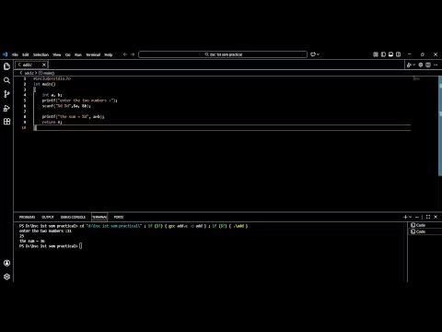This screenshot has height=332, width=442.
Task: Click the 'the sum' printf code line
Action: (x=73, y=117)
